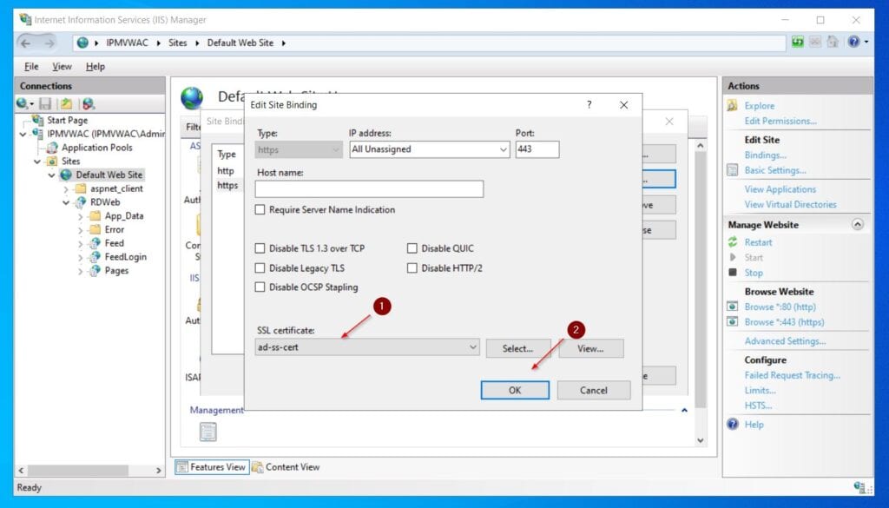
Task: Select Application Pools tree item
Action: [x=96, y=148]
